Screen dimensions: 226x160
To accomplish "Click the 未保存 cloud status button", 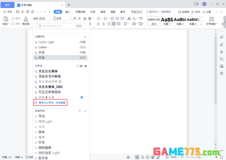I will (x=183, y=12).
